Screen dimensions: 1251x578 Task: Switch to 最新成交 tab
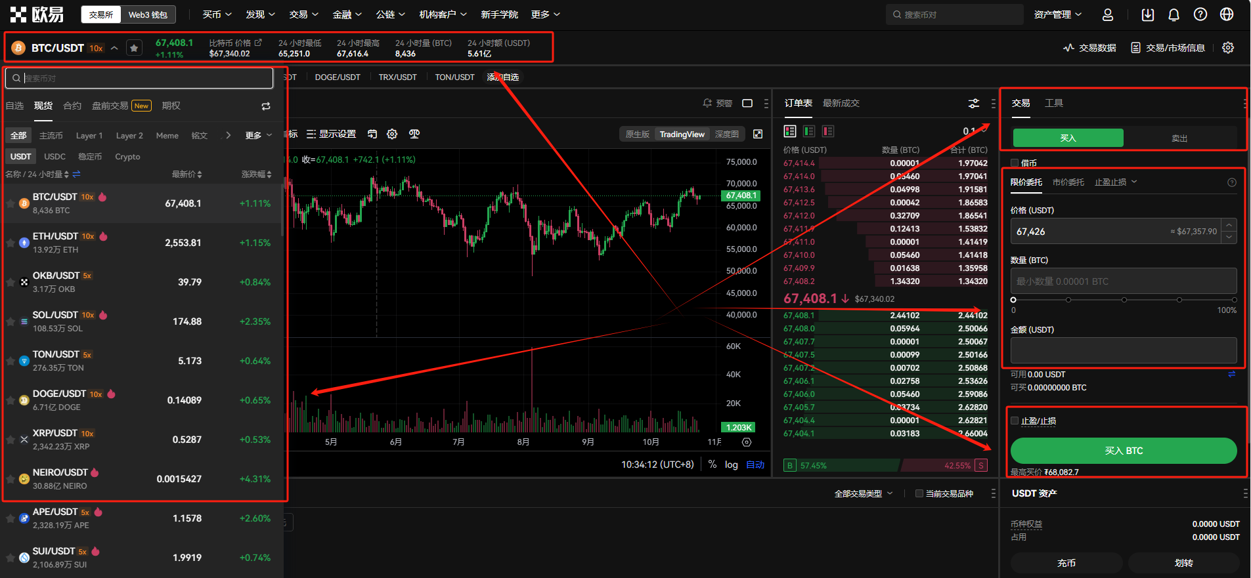[841, 103]
